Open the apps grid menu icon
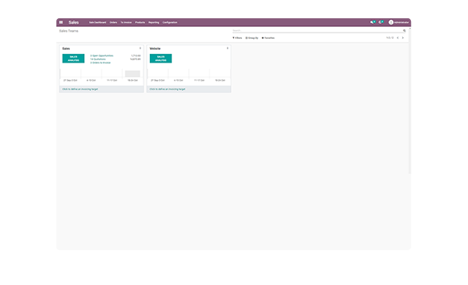The image size is (468, 285). pos(61,22)
